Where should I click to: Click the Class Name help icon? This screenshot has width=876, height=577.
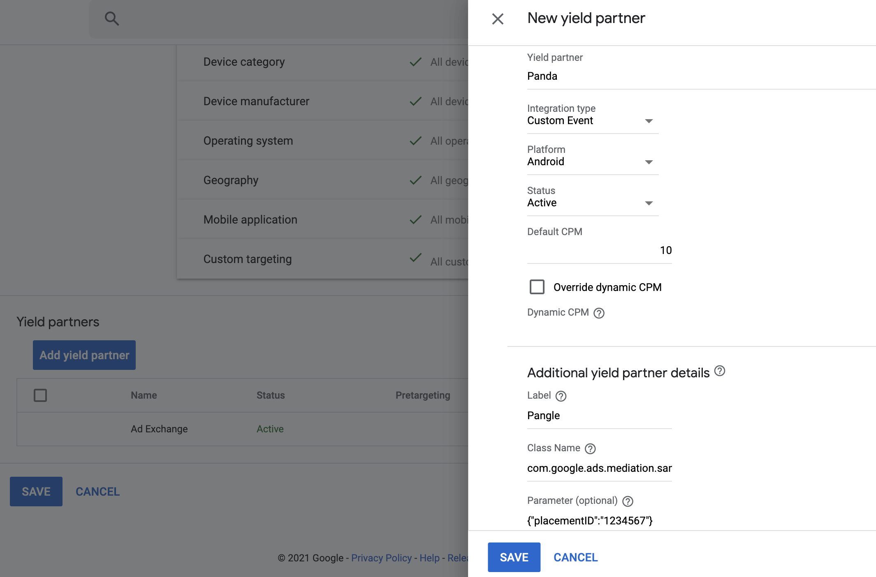591,448
